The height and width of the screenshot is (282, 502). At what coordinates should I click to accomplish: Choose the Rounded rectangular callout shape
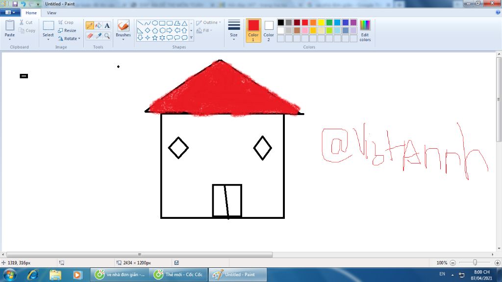[x=170, y=38]
